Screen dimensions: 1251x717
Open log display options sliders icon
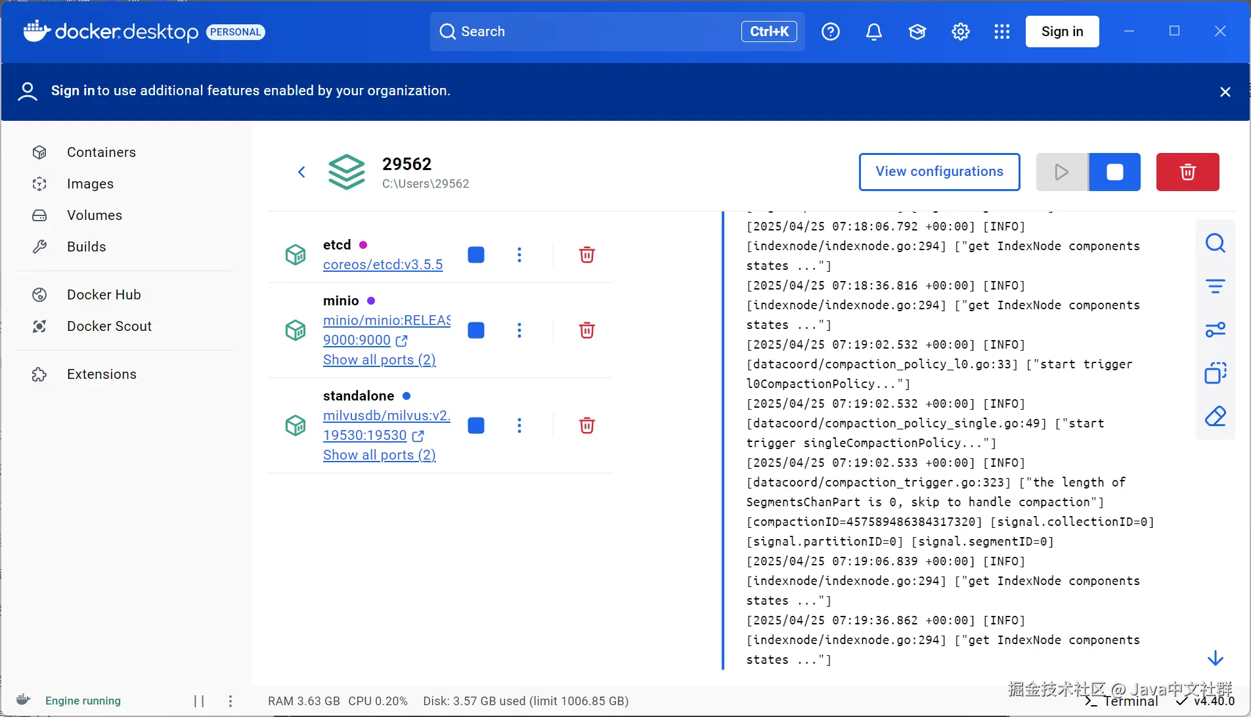(x=1216, y=330)
